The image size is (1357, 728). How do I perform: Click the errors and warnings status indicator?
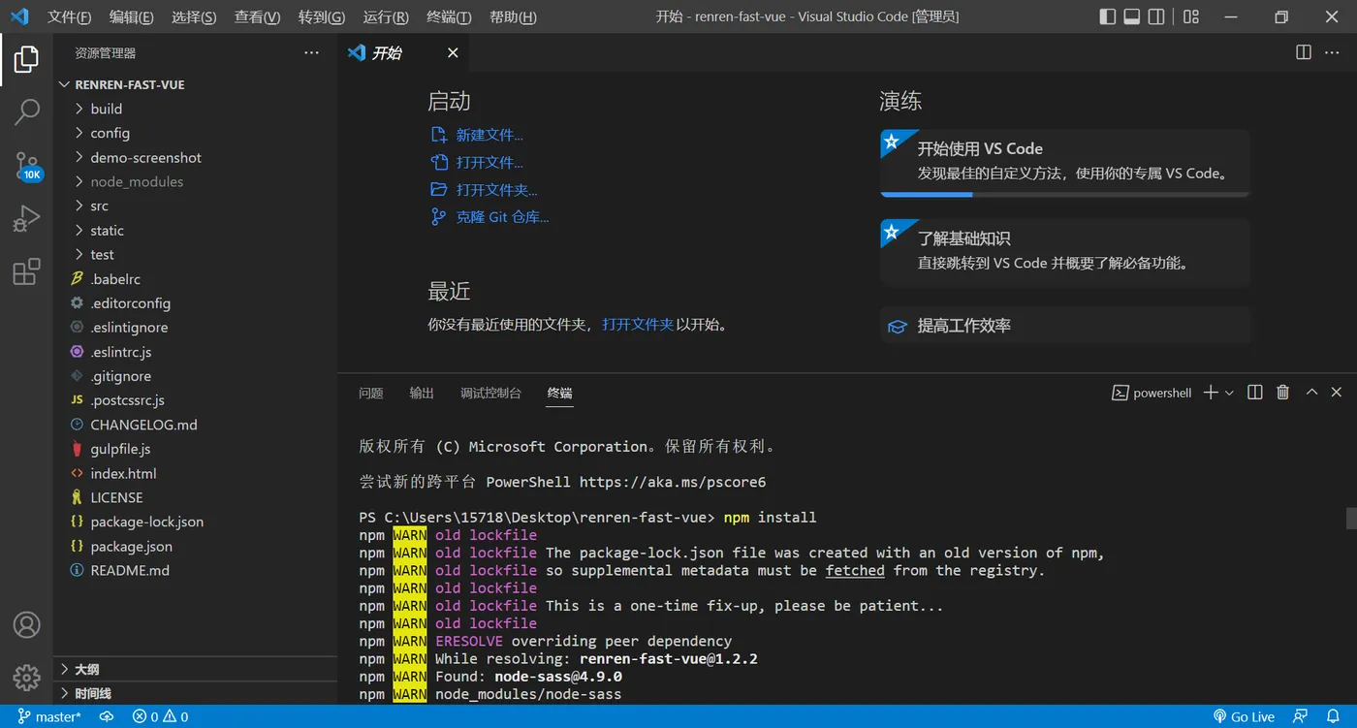coord(161,716)
